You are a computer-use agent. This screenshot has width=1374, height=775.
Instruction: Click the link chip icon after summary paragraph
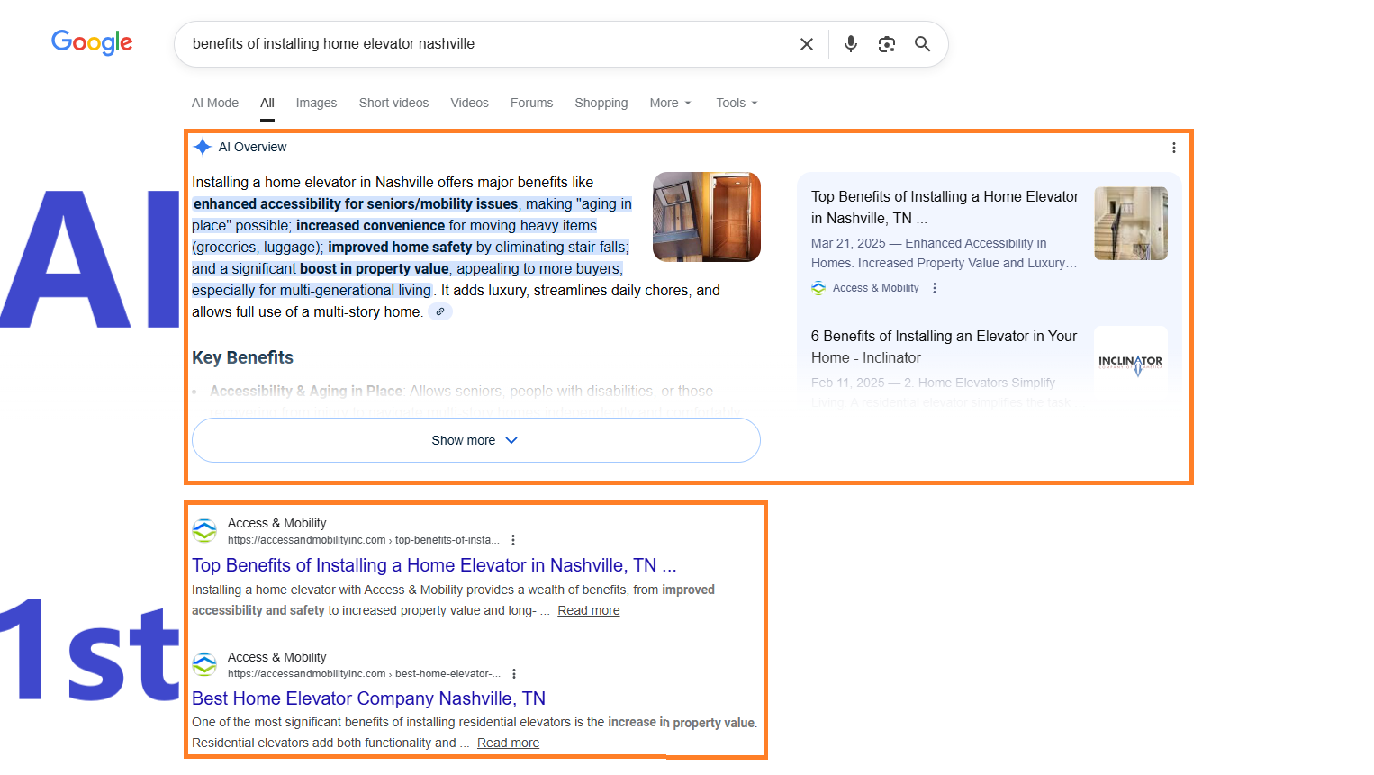click(440, 312)
